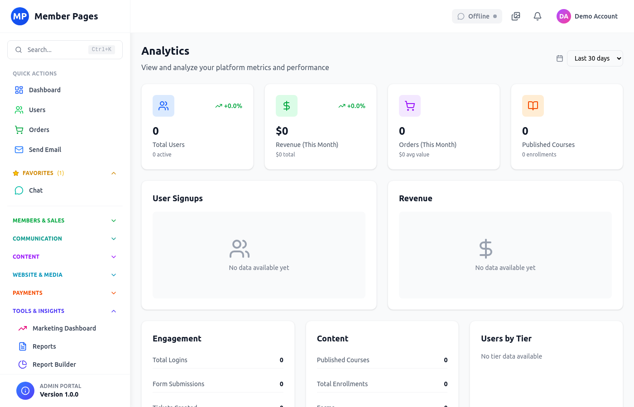The height and width of the screenshot is (407, 634).
Task: Click the Orders cart icon
Action: coord(19,129)
